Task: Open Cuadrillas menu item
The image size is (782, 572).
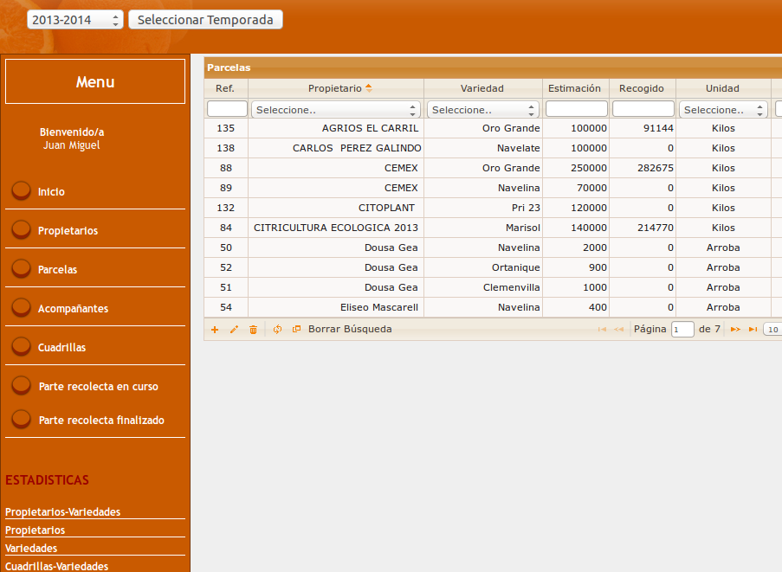Action: (x=61, y=347)
